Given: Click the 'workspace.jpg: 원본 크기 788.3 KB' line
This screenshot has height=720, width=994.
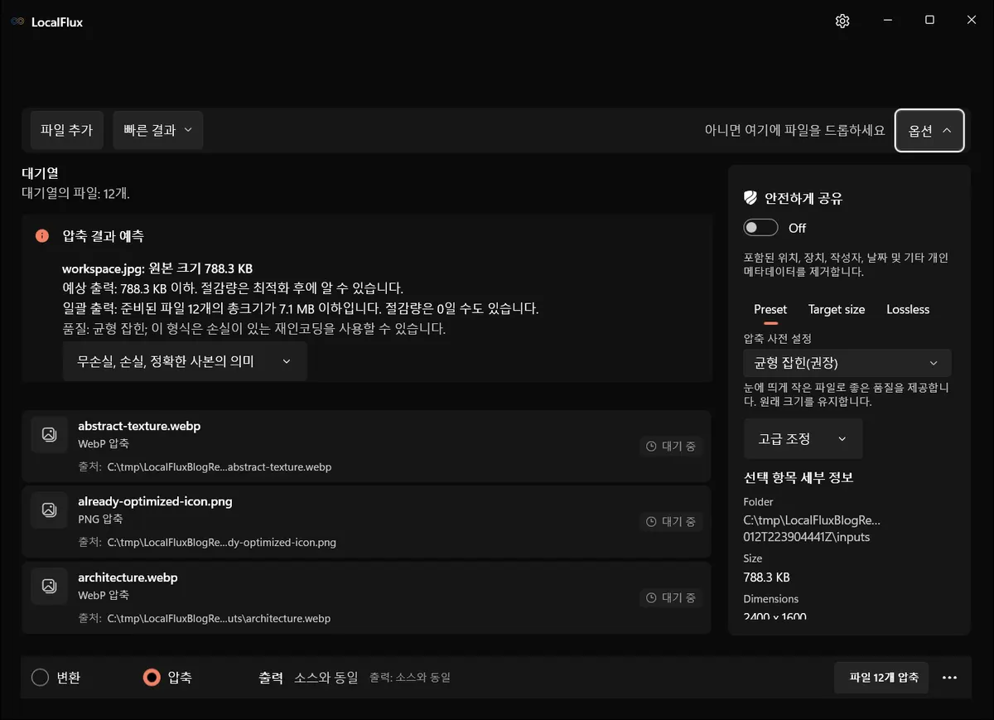Looking at the screenshot, I should pyautogui.click(x=157, y=268).
